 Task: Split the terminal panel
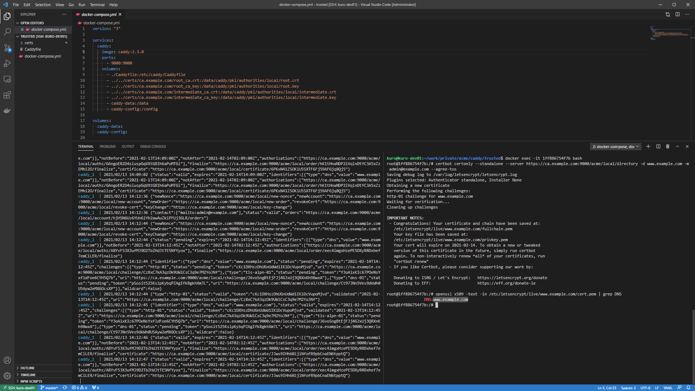(658, 147)
